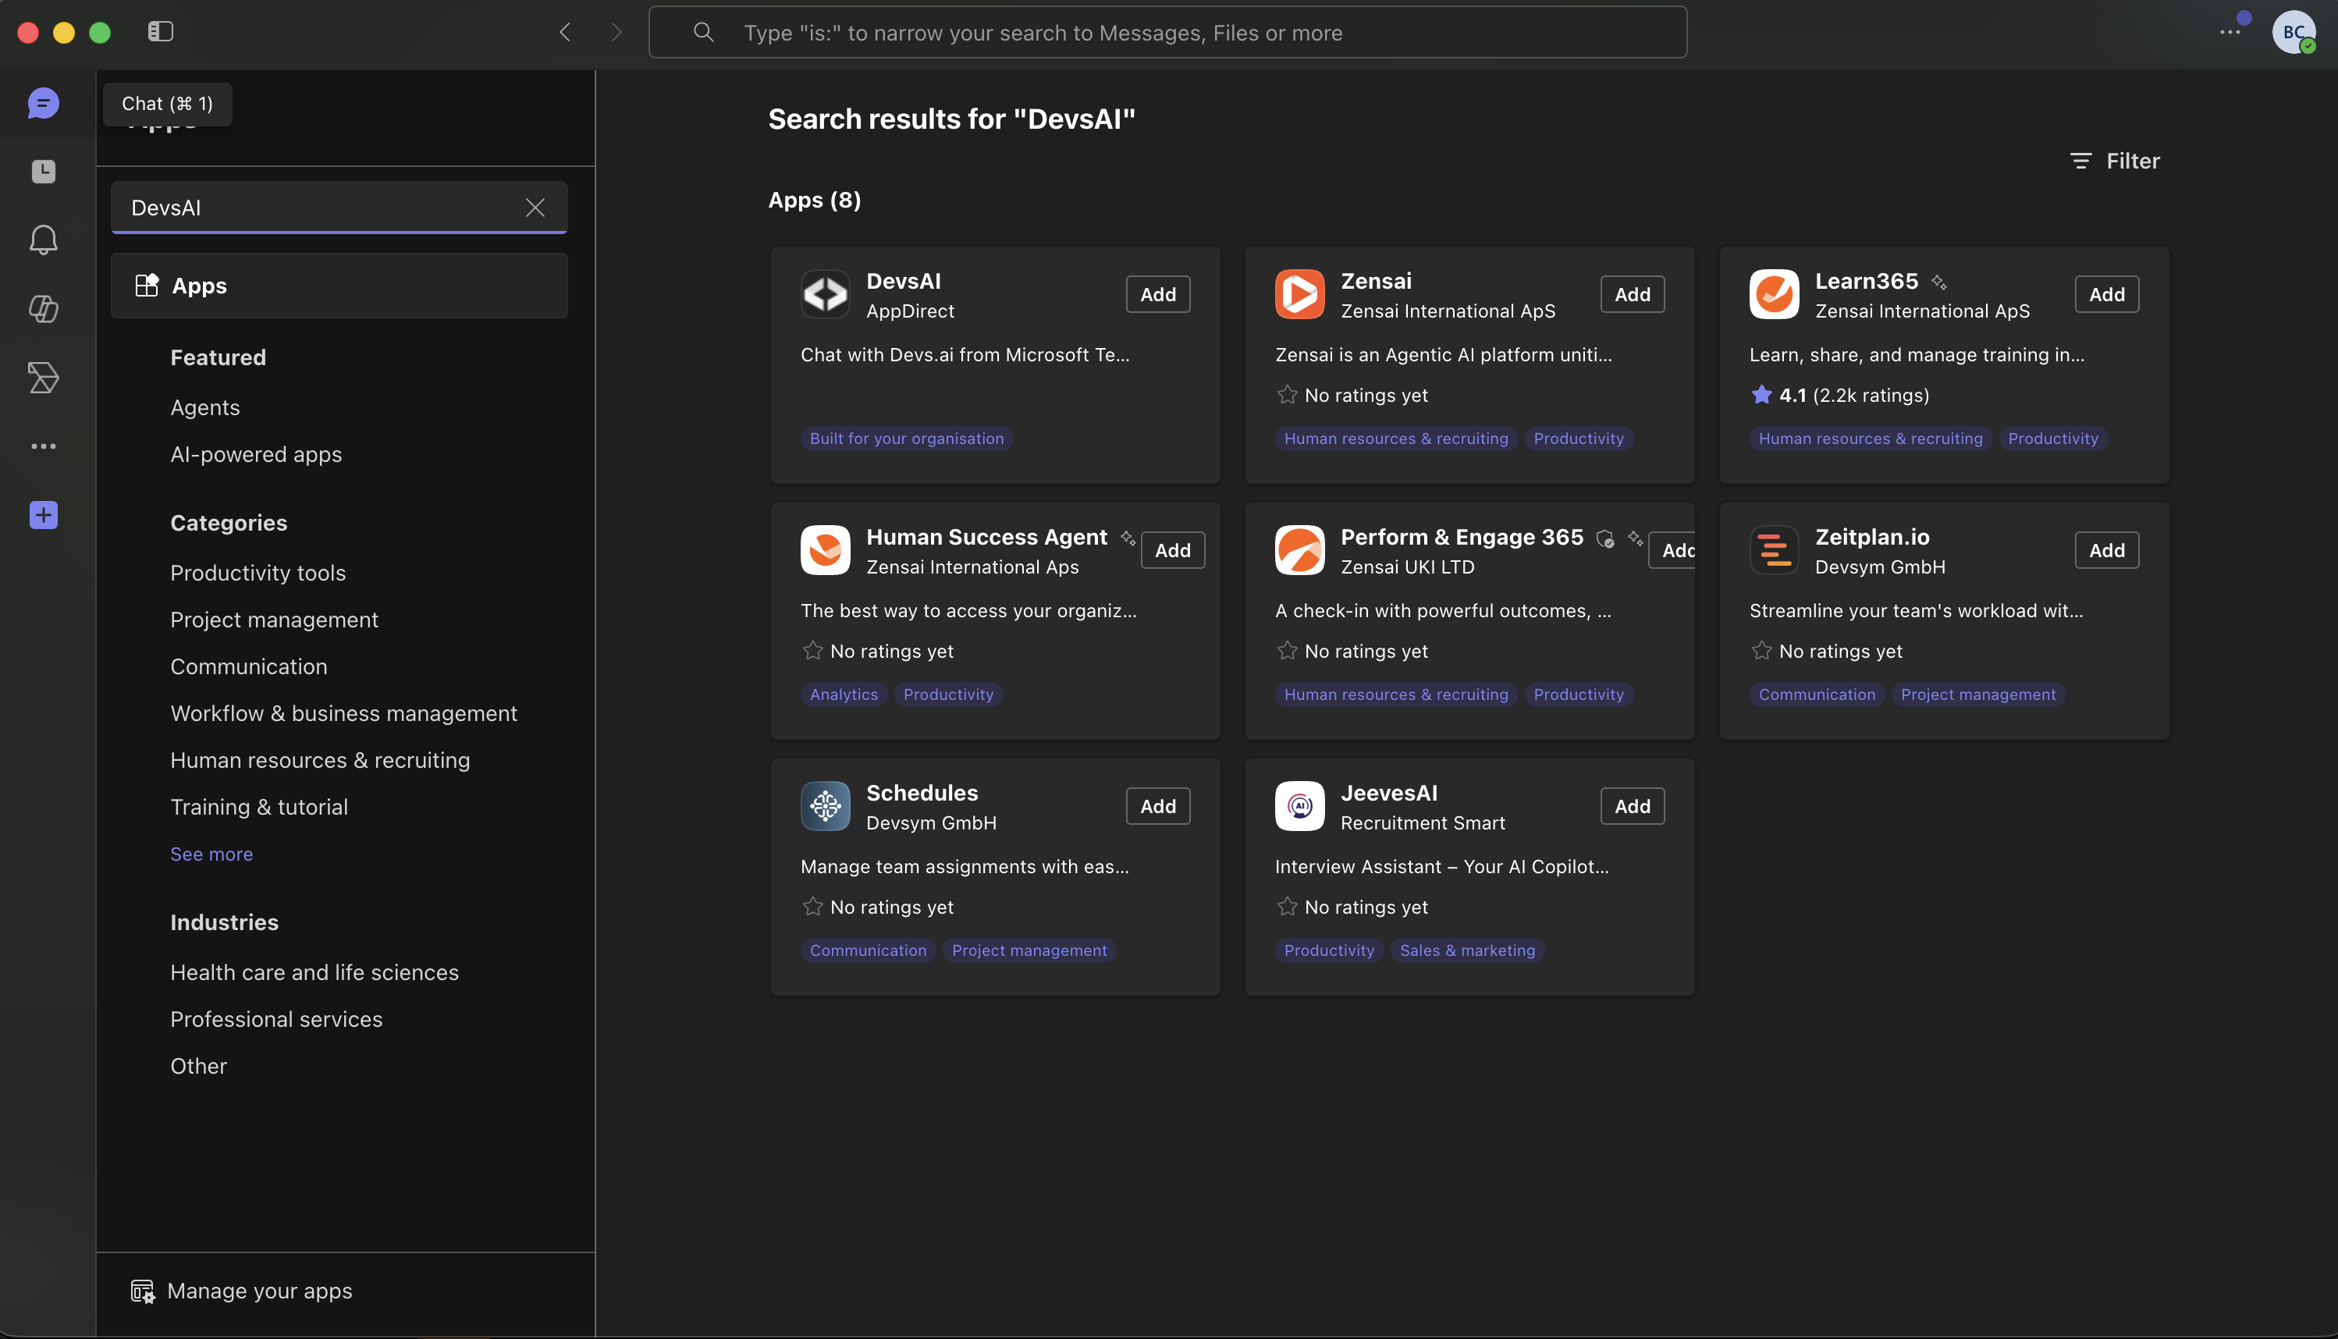
Task: Click the Schedules app logo
Action: [825, 805]
